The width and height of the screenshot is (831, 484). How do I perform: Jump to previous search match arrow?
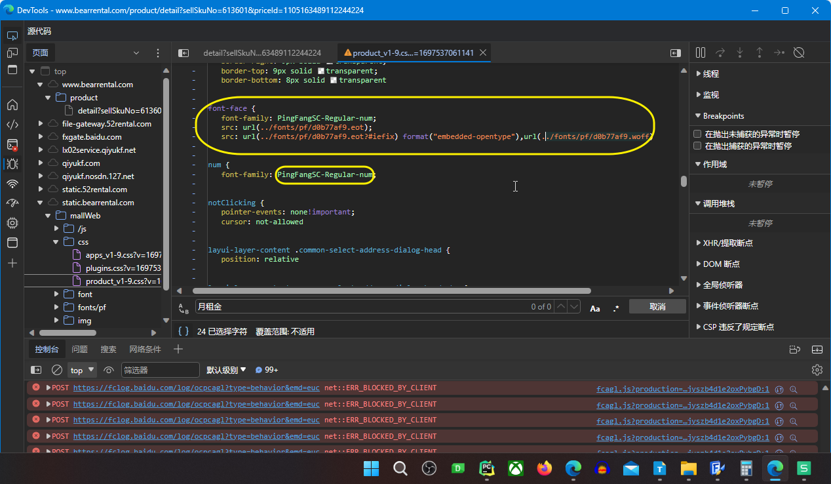tap(561, 307)
